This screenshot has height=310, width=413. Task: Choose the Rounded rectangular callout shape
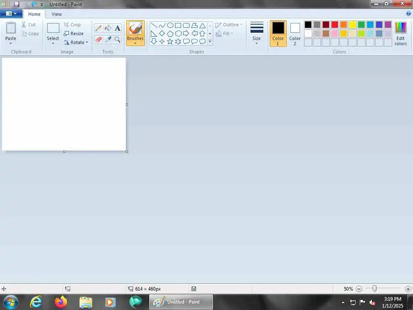(186, 42)
